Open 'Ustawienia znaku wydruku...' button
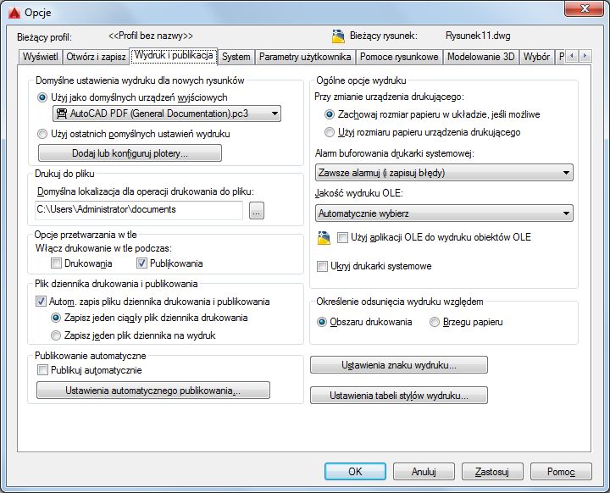 (x=399, y=365)
